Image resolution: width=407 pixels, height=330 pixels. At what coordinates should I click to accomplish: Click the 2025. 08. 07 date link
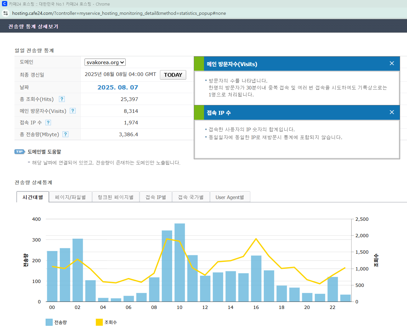point(117,87)
